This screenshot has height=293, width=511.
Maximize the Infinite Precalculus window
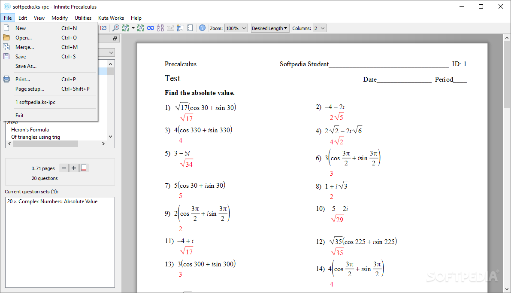(x=481, y=6)
